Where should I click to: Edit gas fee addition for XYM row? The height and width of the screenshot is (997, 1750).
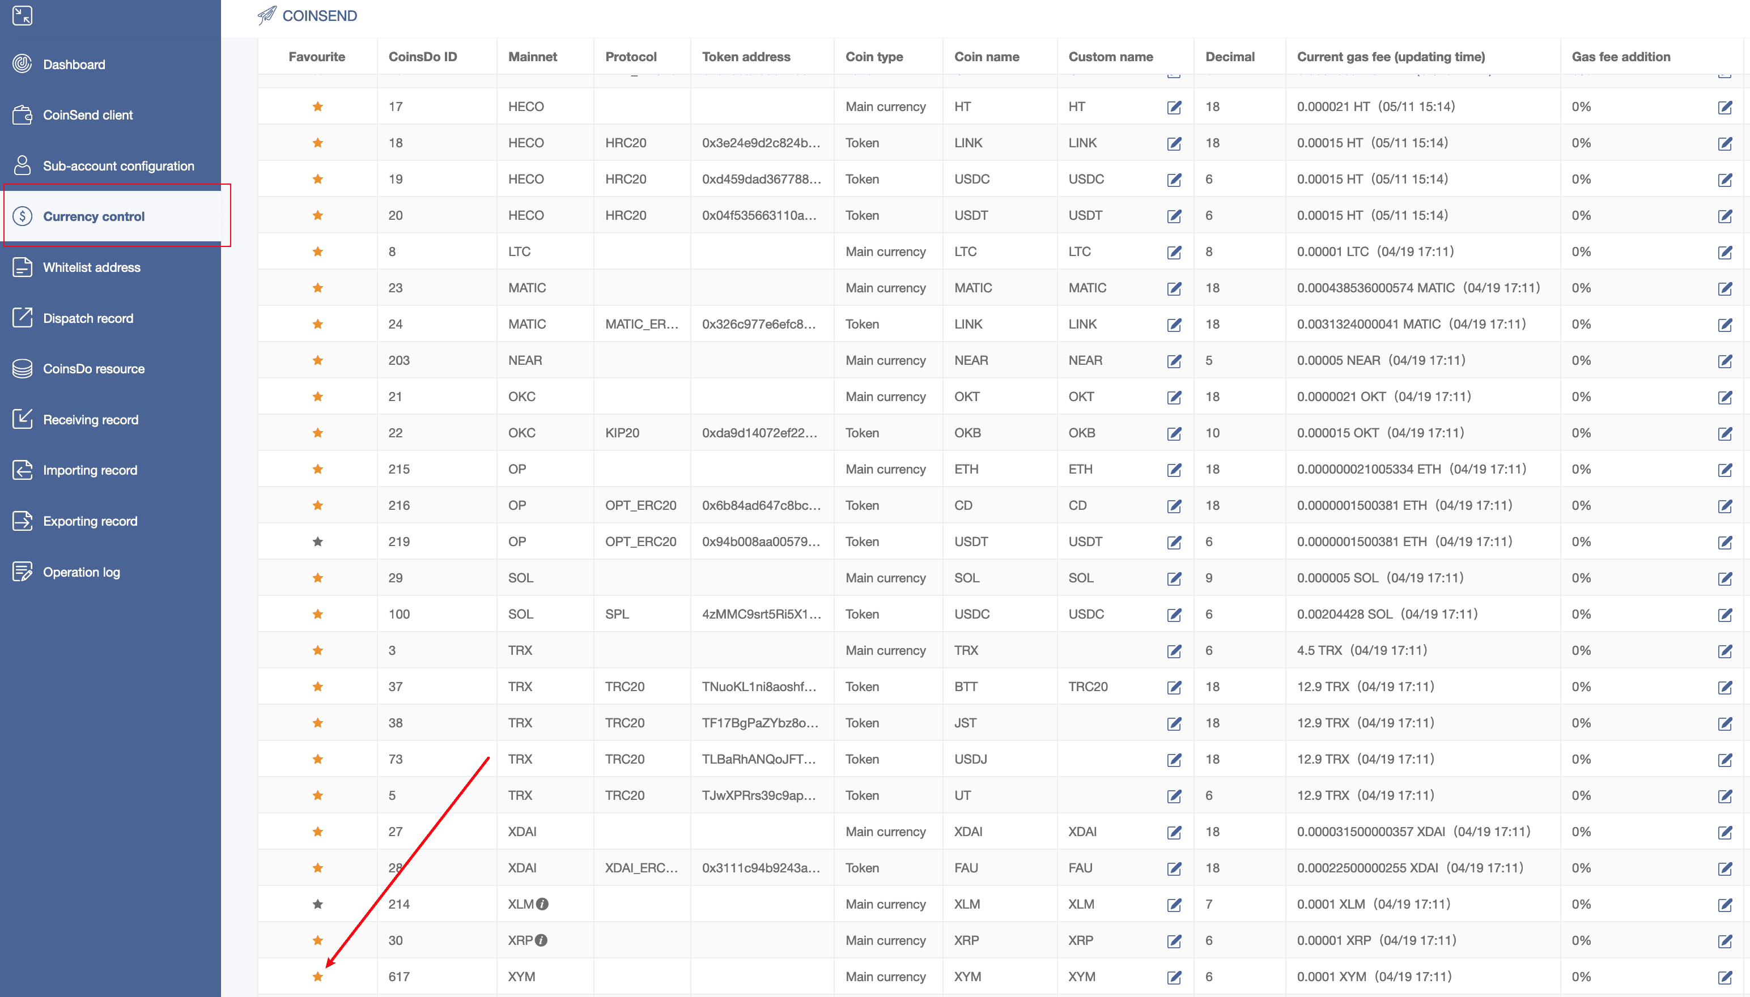[x=1724, y=978]
